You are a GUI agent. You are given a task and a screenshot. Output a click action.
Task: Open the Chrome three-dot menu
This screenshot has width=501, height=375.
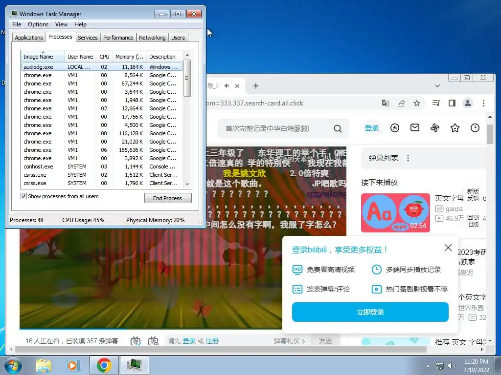(483, 103)
